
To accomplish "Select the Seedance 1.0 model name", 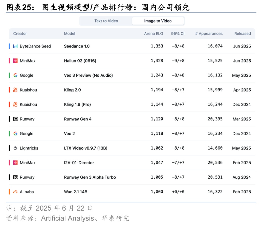I will (x=77, y=46).
